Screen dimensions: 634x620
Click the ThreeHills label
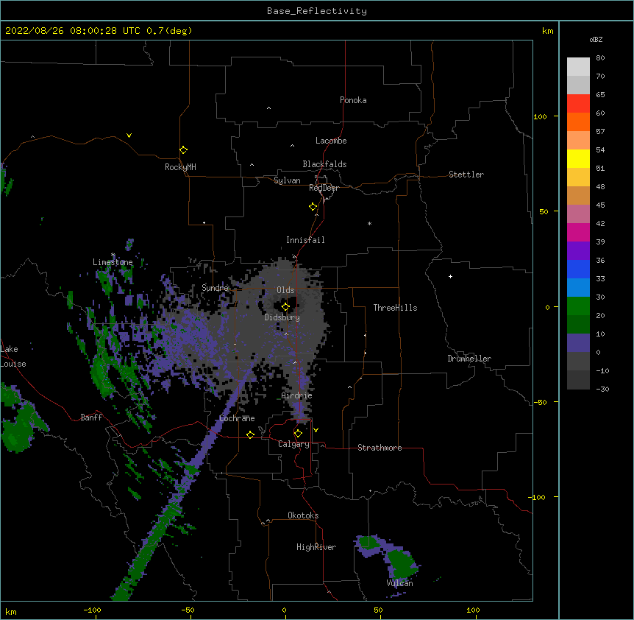(395, 308)
